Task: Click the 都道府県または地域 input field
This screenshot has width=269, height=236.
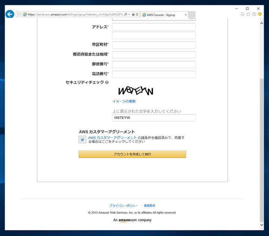Action: pos(154,55)
